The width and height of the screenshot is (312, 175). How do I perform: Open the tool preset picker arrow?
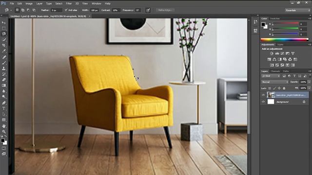(x=11, y=10)
